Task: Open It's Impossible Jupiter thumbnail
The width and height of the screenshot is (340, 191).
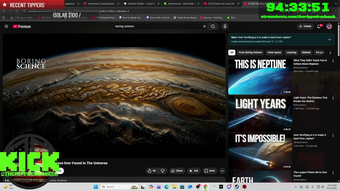Action: click(260, 151)
